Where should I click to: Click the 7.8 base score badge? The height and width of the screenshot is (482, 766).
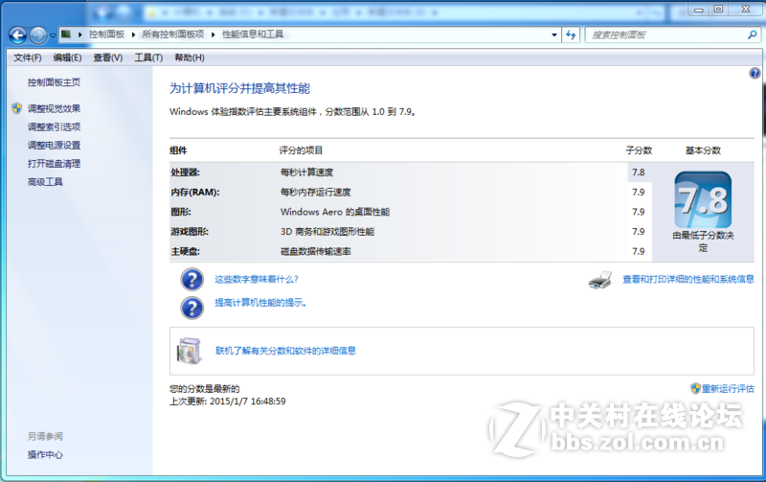703,199
